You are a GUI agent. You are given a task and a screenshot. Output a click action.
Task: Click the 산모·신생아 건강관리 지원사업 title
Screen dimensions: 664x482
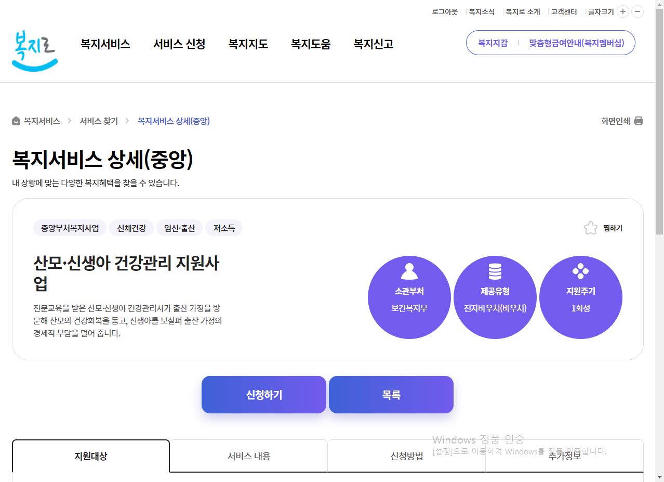[x=127, y=273]
